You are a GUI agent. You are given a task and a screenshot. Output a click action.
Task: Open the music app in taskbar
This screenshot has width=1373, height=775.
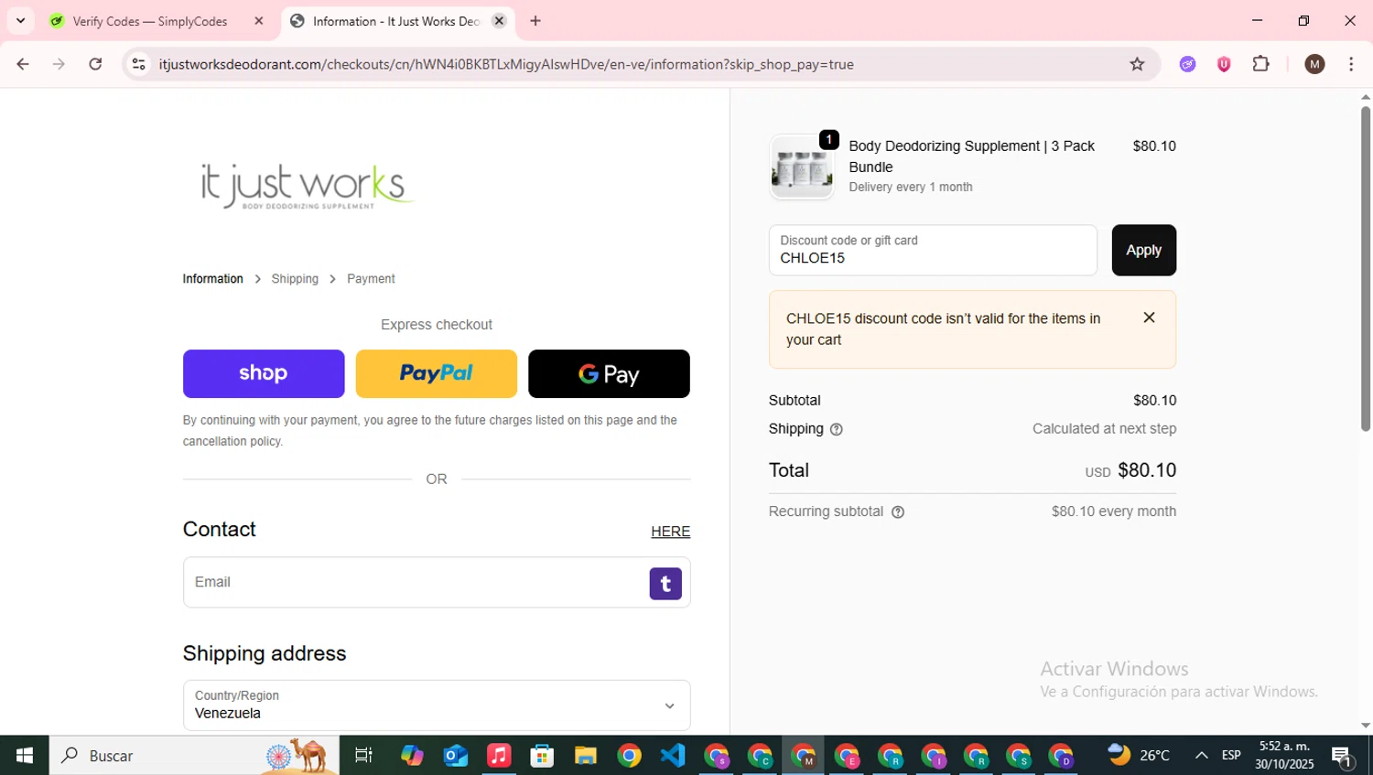pos(499,756)
